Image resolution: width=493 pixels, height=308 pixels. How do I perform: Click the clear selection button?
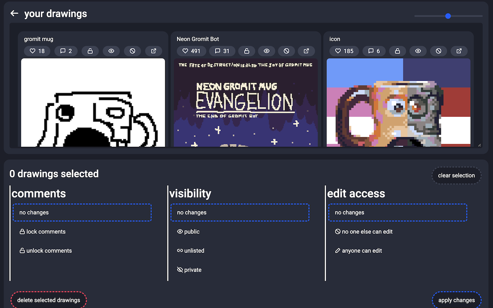[x=456, y=176]
